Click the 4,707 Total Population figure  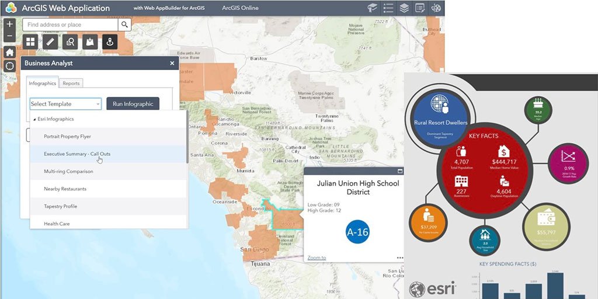pos(461,161)
